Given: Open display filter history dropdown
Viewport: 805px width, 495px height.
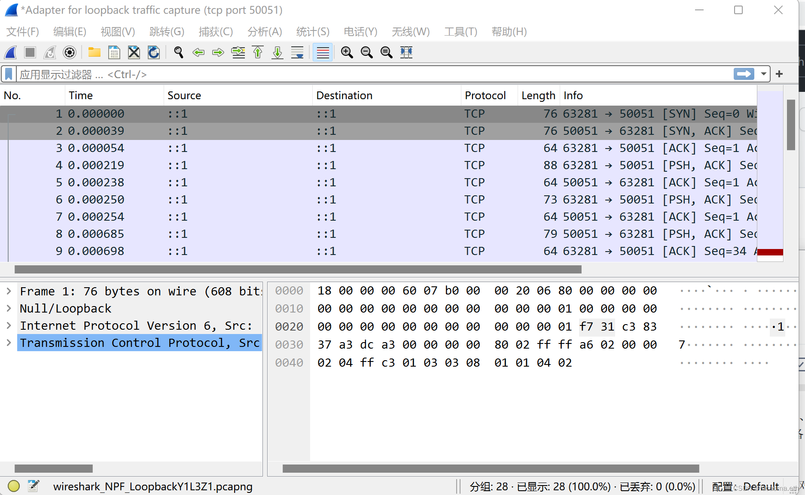Looking at the screenshot, I should tap(763, 74).
